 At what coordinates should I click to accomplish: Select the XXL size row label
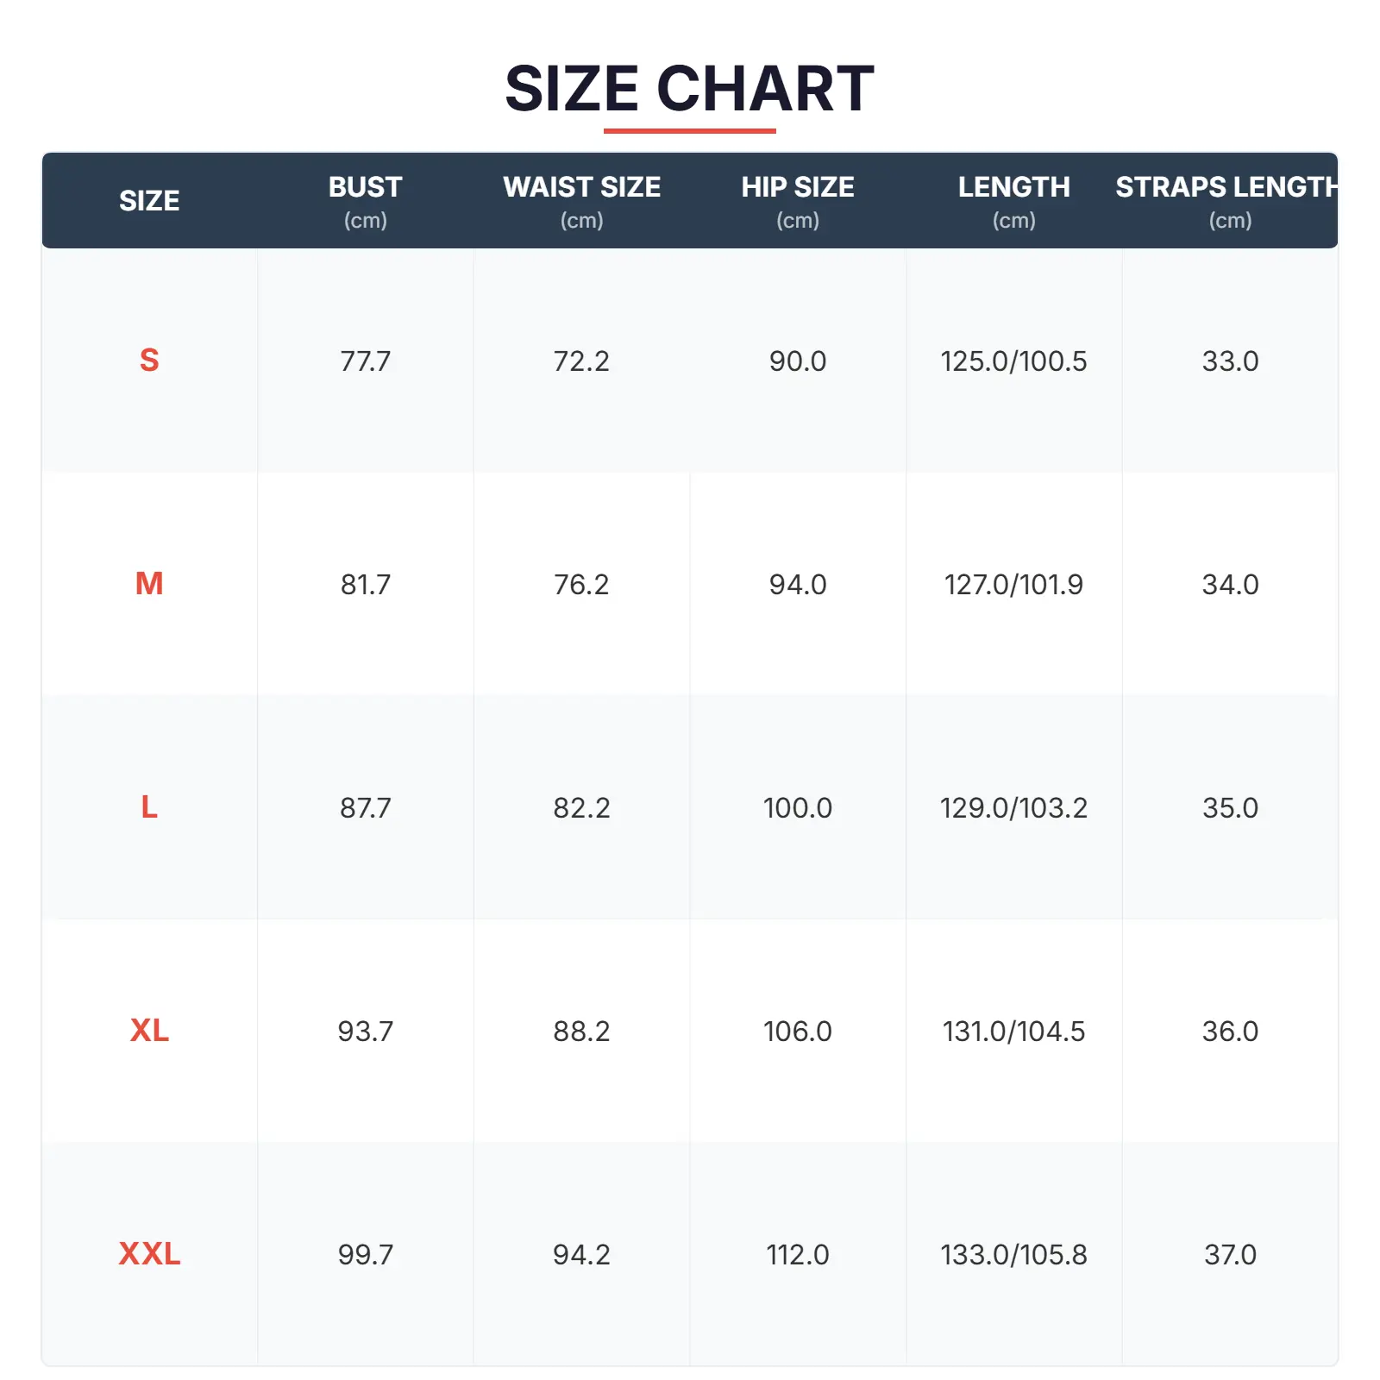click(149, 1254)
